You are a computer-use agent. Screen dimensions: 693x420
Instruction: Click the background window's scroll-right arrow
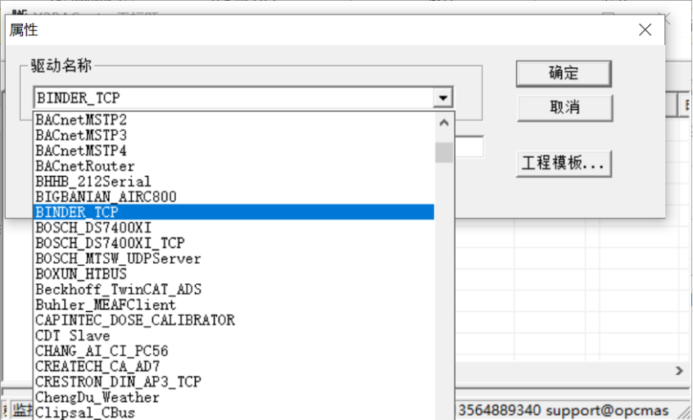(x=679, y=371)
